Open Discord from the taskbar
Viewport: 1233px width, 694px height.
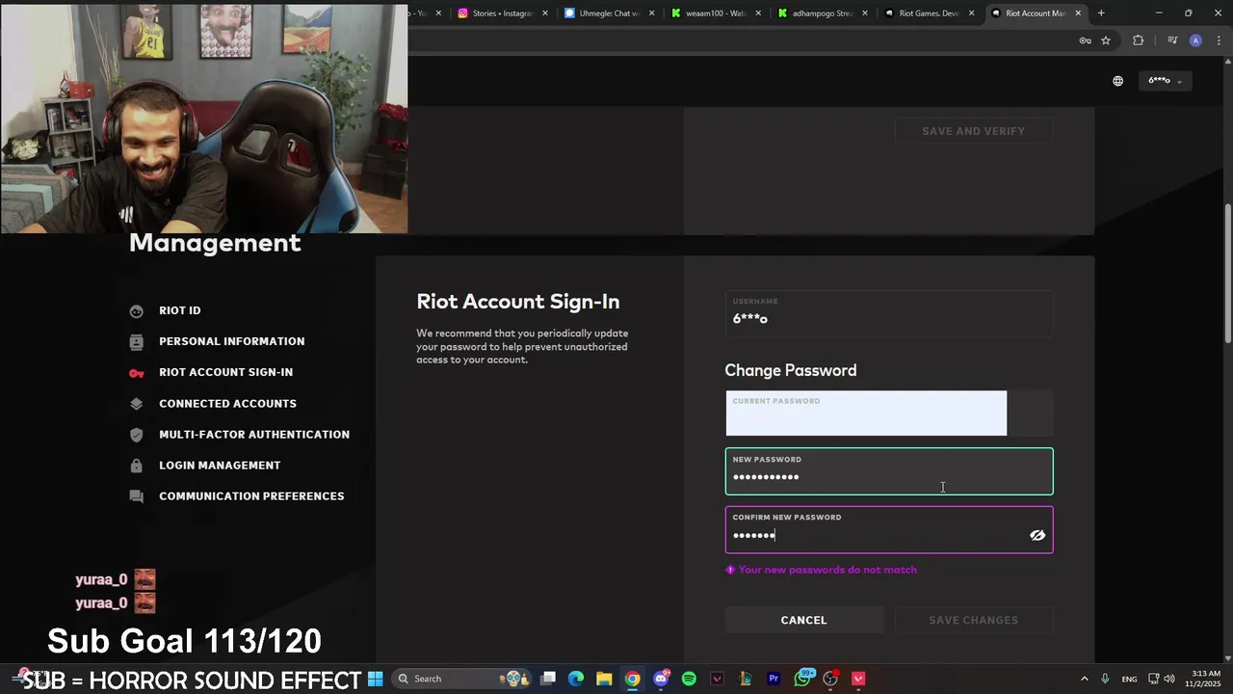coord(661,679)
